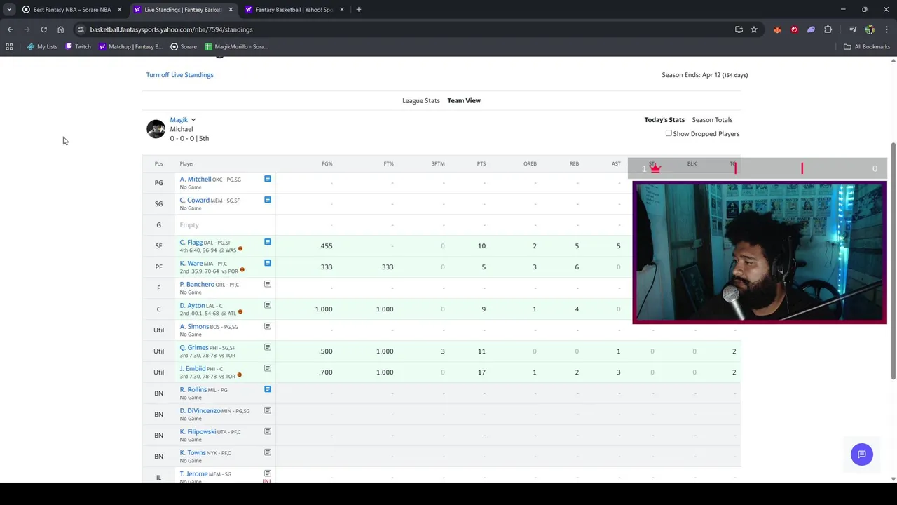This screenshot has width=897, height=505.
Task: Open J. Embiid player page
Action: click(193, 369)
